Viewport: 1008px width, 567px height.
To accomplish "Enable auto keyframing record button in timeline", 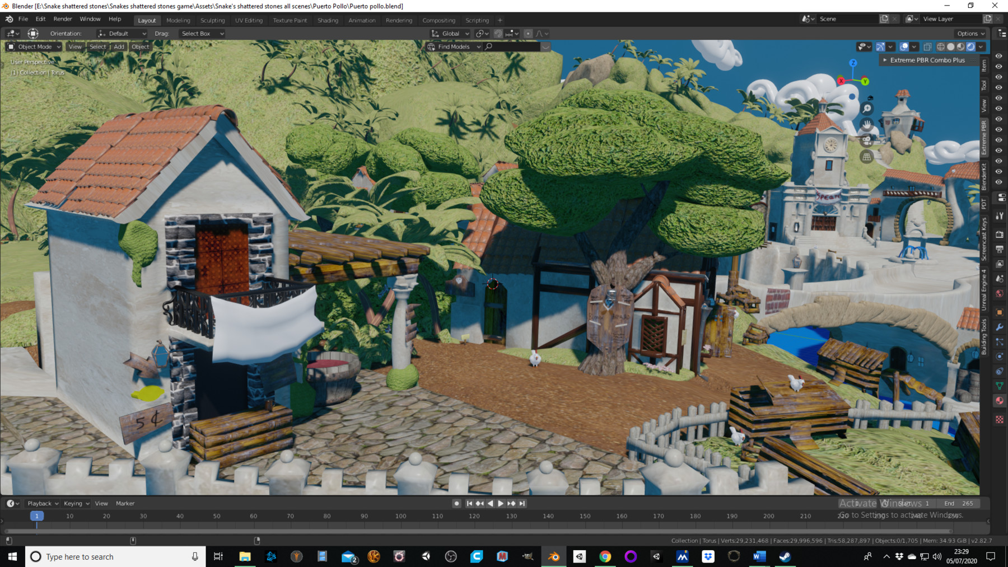I will 456,503.
